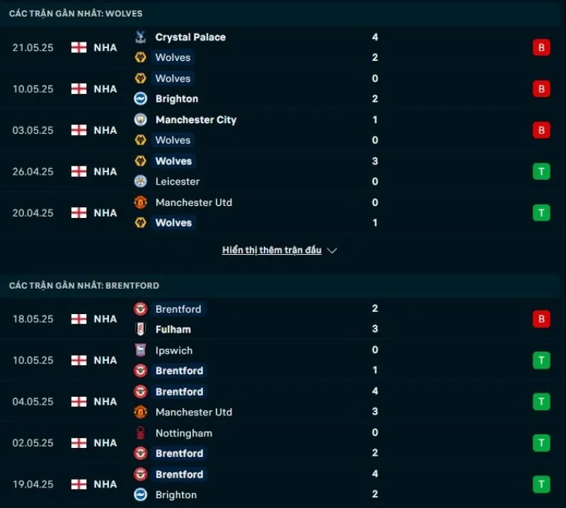Select the Manchester Utd devil crest icon
This screenshot has width=566, height=508.
[x=140, y=202]
